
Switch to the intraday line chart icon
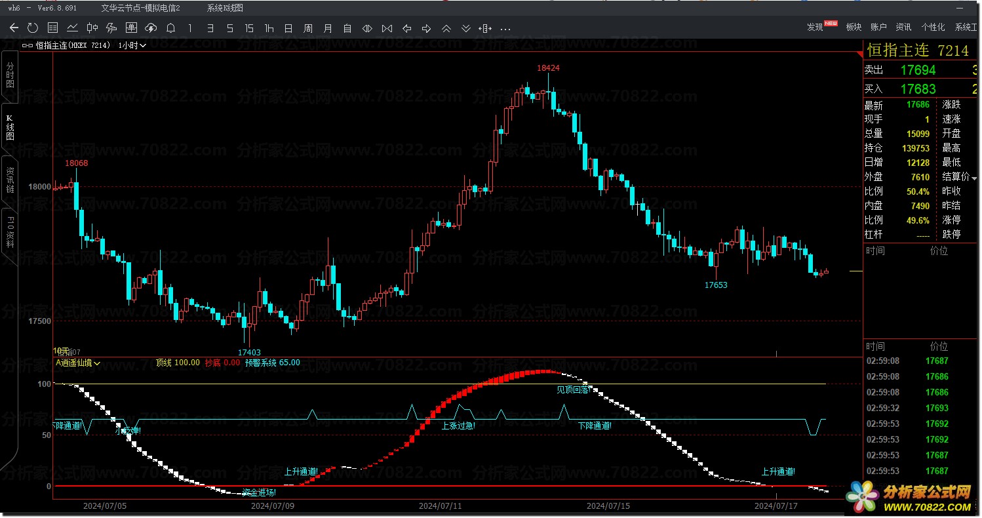tap(73, 28)
